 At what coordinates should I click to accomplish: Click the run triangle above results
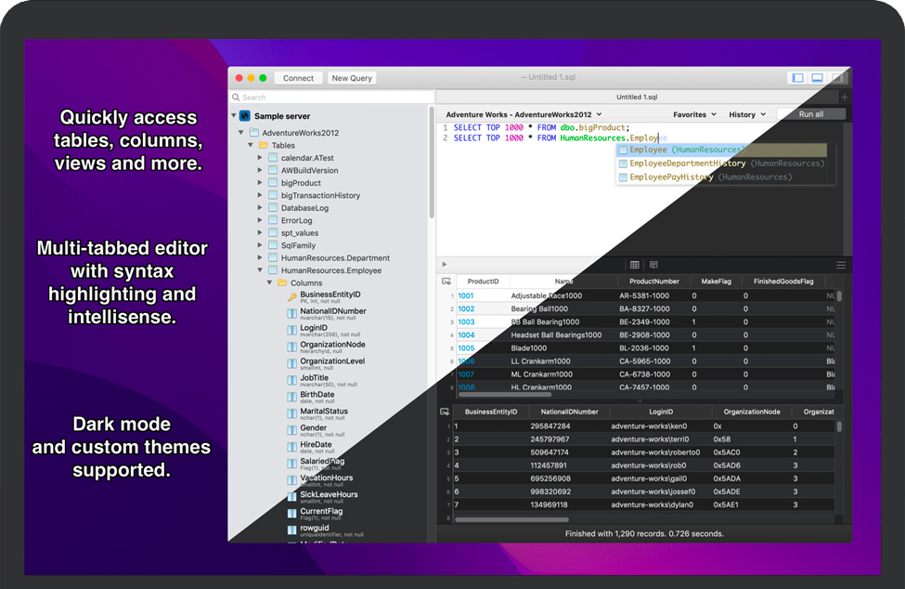(x=445, y=265)
